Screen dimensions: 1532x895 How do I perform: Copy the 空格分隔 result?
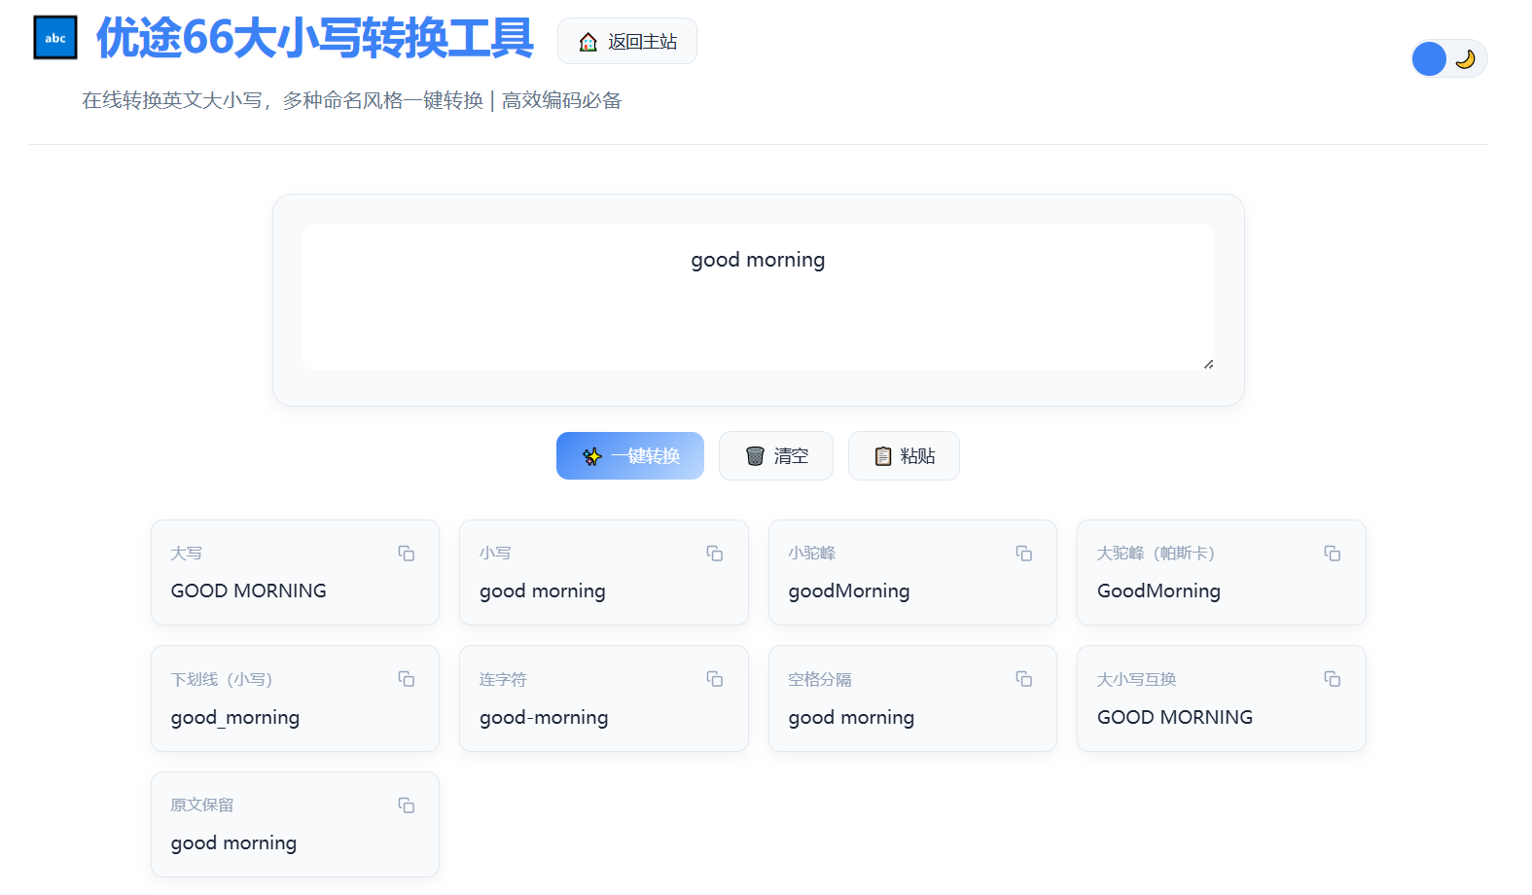[x=1024, y=679]
